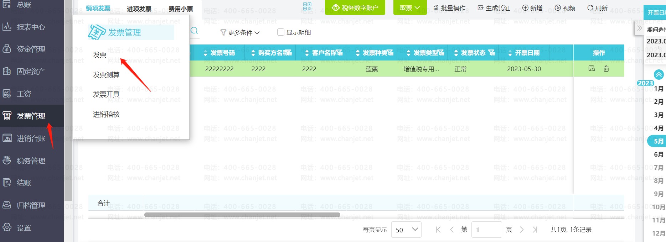Switch to the 销项发票 tab
Viewport: 666px width, 242px height.
98,9
